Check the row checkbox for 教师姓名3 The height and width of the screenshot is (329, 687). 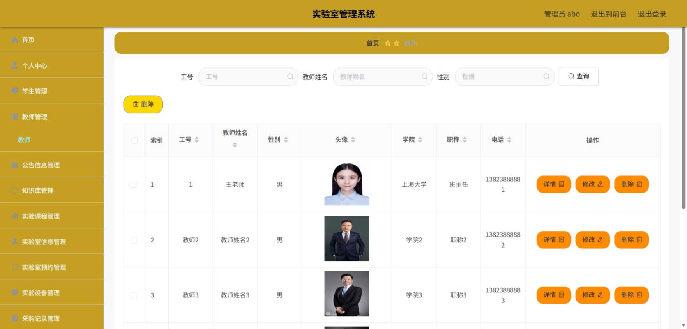134,295
